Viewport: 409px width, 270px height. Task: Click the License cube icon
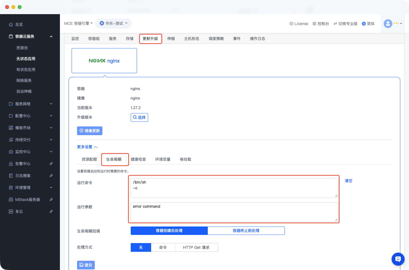(x=291, y=24)
